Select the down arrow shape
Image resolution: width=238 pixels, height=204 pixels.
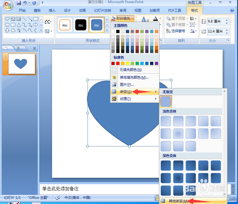(x=7, y=30)
